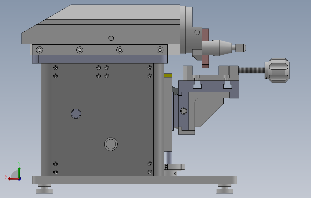Select the knurled handwheel knob on the model
The height and width of the screenshot is (198, 311).
(277, 70)
